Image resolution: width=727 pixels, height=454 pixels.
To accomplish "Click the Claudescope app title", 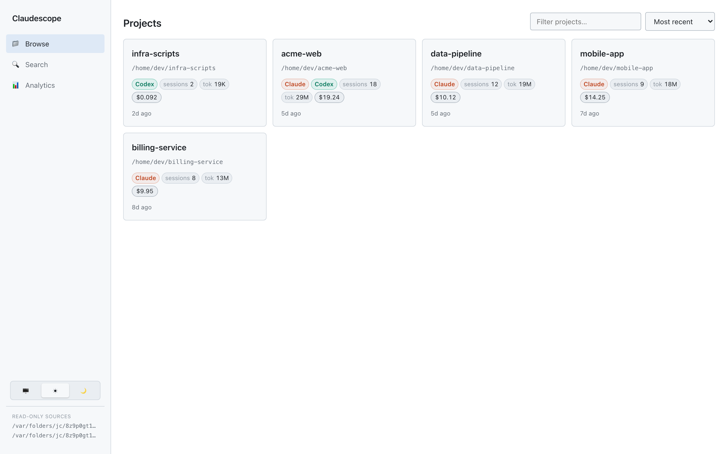I will coord(37,18).
